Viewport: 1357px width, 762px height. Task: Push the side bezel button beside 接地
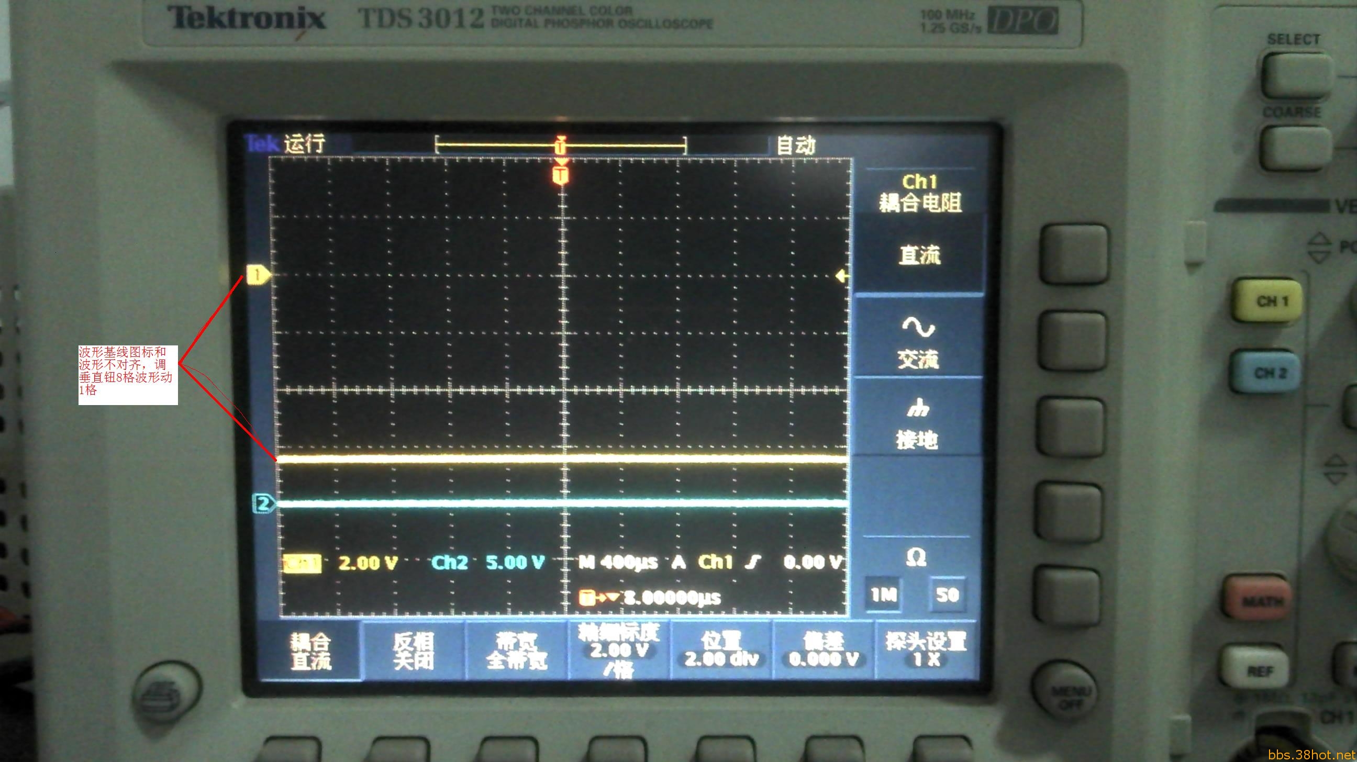1072,428
